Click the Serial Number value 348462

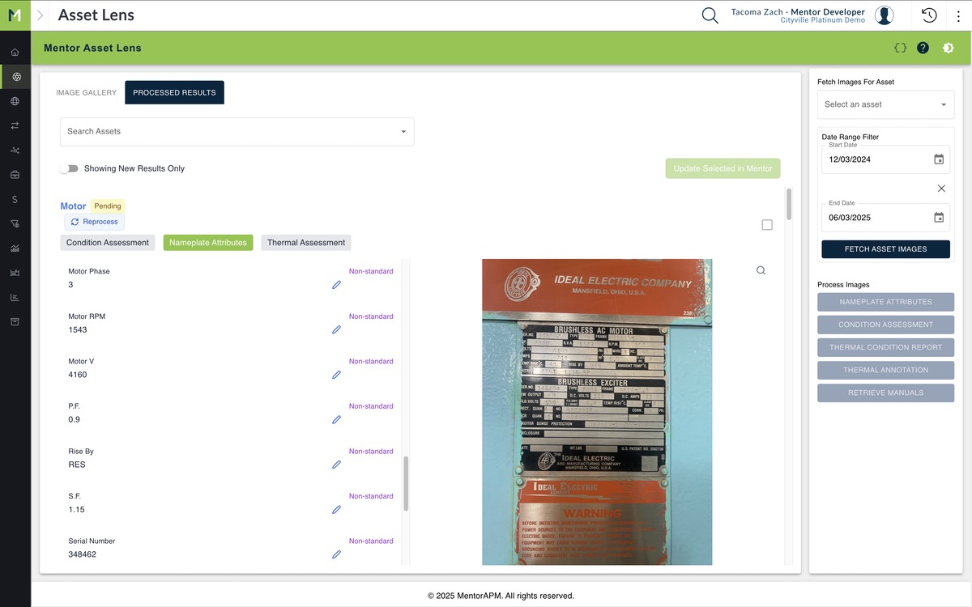82,555
